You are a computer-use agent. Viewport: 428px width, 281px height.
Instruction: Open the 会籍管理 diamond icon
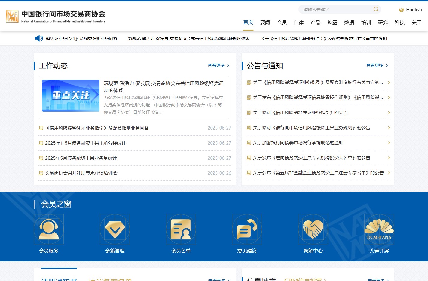[x=115, y=229]
